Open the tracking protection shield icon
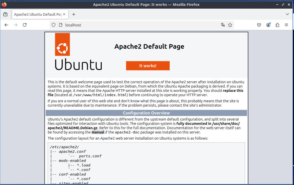Screen dimensions: 294x185 53,25
